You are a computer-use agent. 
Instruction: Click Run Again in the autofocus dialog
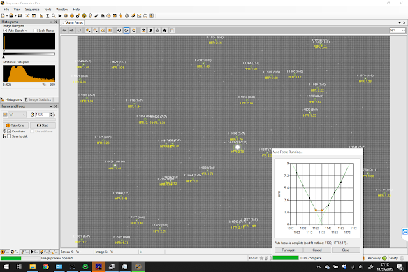tap(289, 250)
